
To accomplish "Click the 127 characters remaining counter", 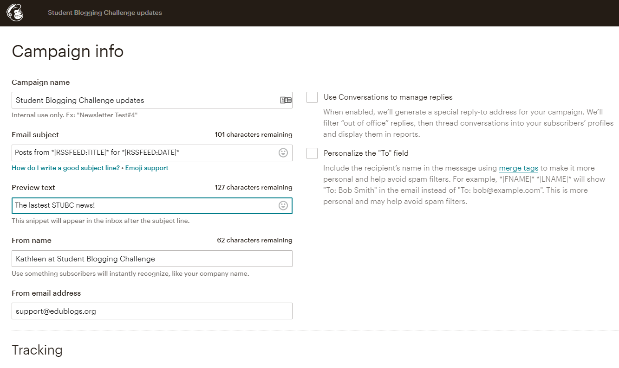I will pyautogui.click(x=253, y=187).
